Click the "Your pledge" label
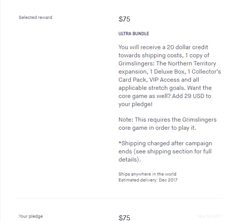The width and height of the screenshot is (237, 221). pyautogui.click(x=31, y=216)
